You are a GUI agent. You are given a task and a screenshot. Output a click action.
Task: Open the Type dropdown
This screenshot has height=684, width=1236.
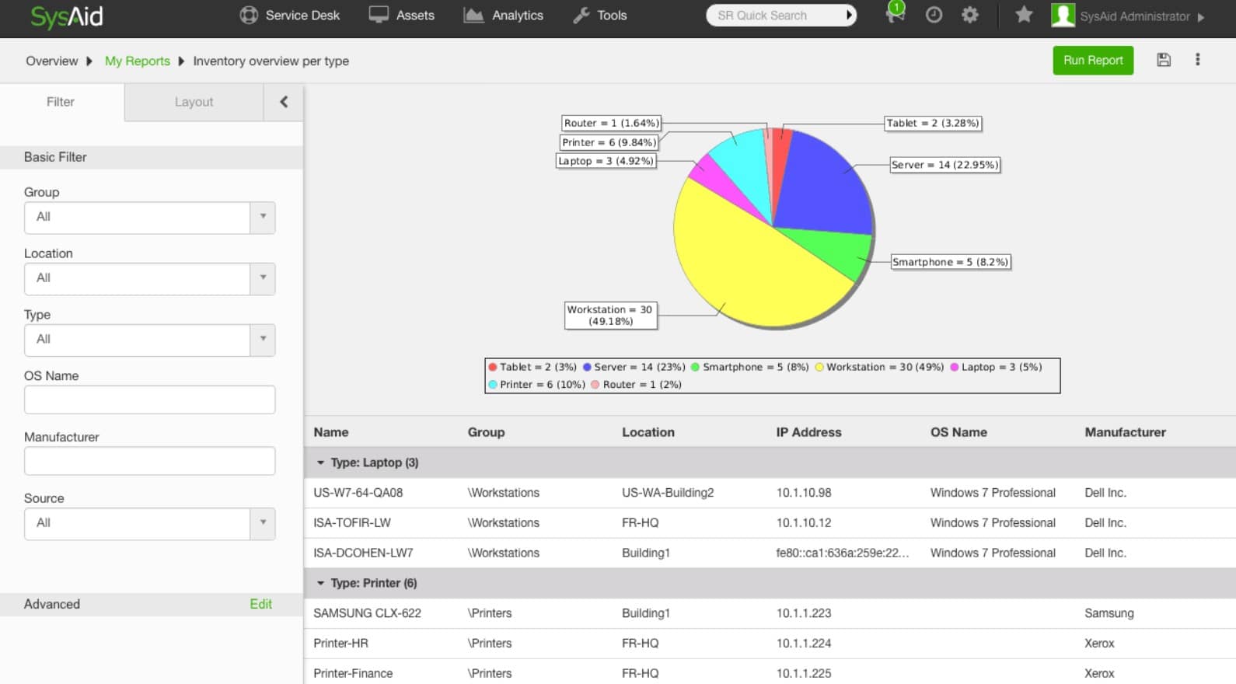[149, 340]
